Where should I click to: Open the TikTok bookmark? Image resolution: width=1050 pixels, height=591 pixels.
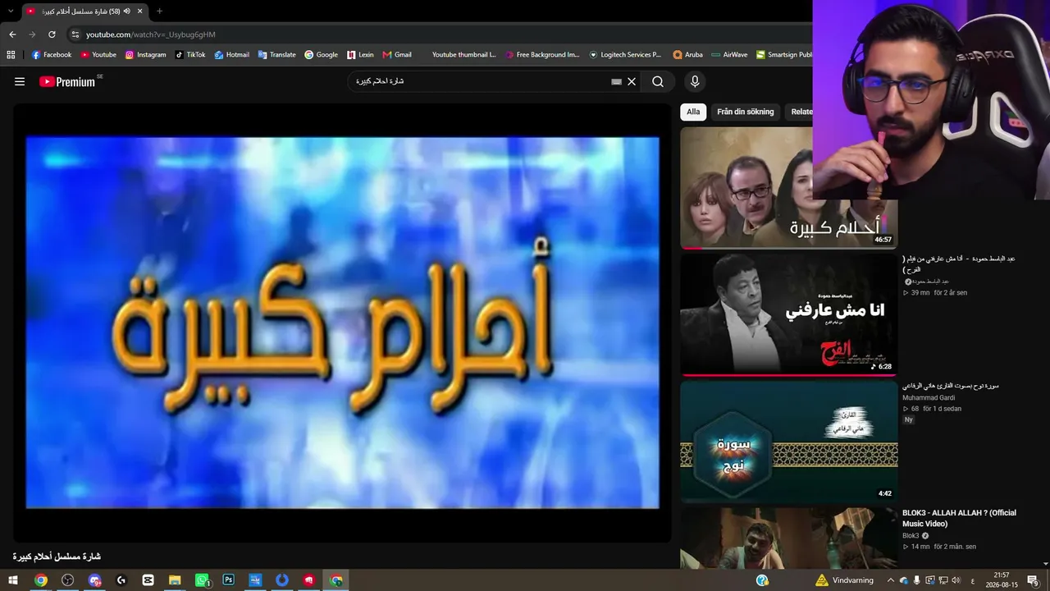click(190, 55)
